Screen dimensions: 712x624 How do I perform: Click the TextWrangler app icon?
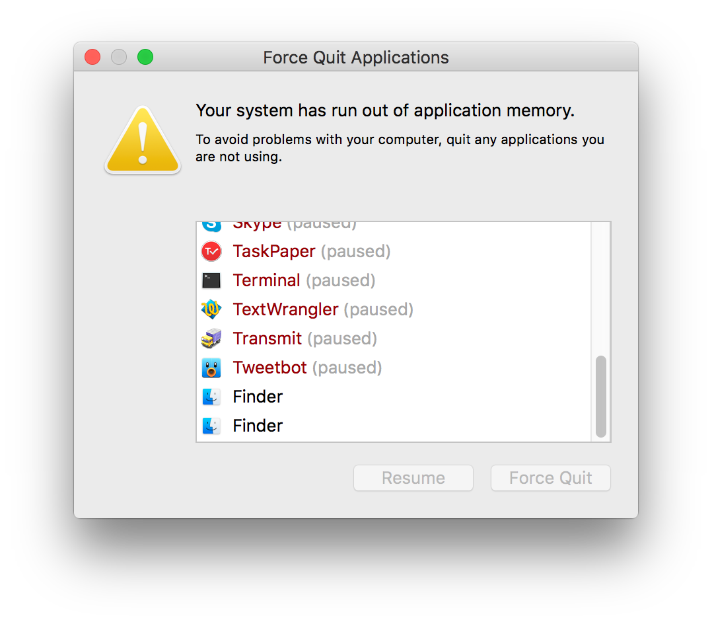click(211, 309)
